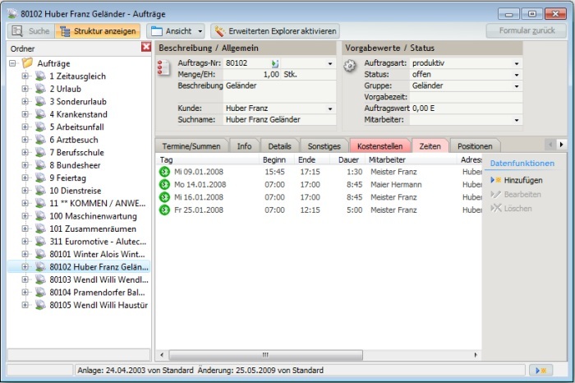
Task: Select 80103 Wendl Willi Wendl... entry
Action: pyautogui.click(x=99, y=279)
